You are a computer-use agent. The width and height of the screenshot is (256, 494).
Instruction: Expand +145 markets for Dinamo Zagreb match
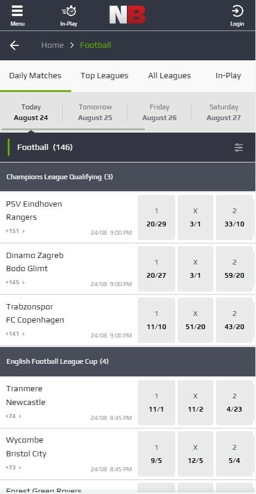[x=15, y=283]
